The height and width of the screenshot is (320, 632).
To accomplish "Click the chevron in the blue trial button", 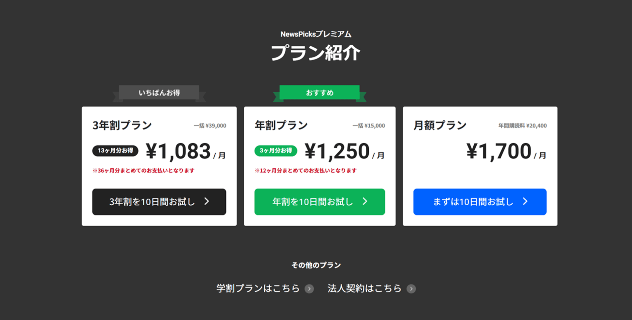I will click(525, 201).
